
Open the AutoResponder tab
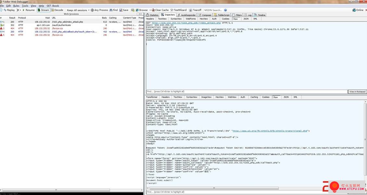[x=186, y=15]
